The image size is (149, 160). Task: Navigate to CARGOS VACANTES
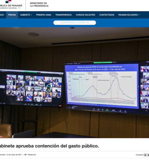85,15
